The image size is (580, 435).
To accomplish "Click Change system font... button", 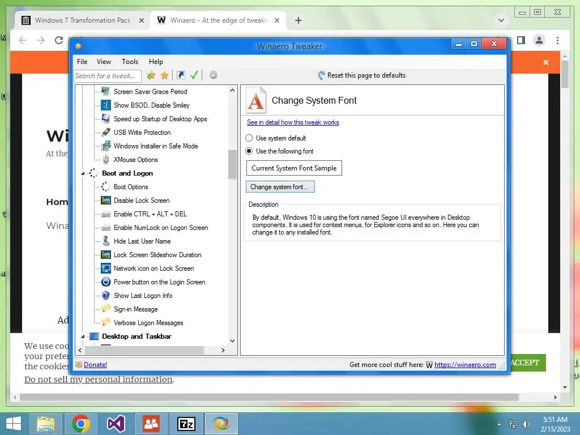I will pos(280,187).
